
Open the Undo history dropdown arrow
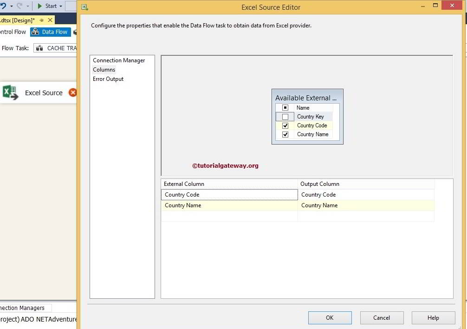11,6
